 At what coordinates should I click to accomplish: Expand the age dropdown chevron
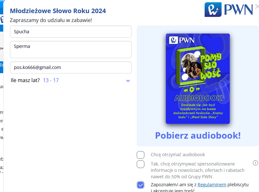click(x=128, y=81)
